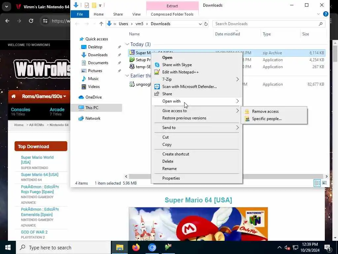338x254 pixels.
Task: Reload the browser page
Action: pyautogui.click(x=31, y=21)
